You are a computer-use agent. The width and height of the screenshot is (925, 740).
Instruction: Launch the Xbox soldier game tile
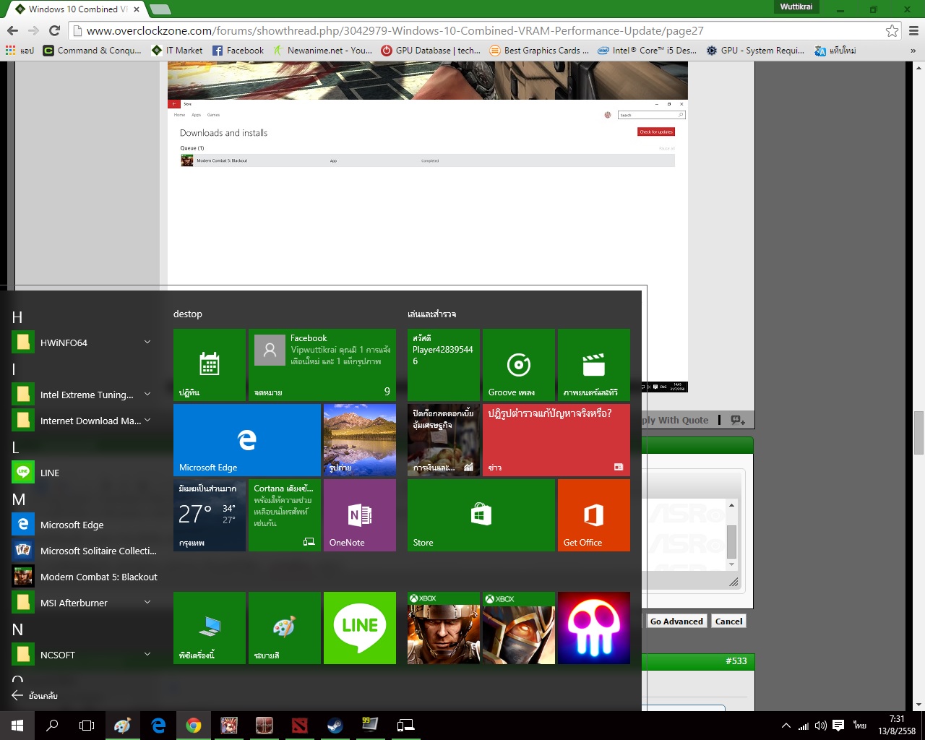point(444,628)
